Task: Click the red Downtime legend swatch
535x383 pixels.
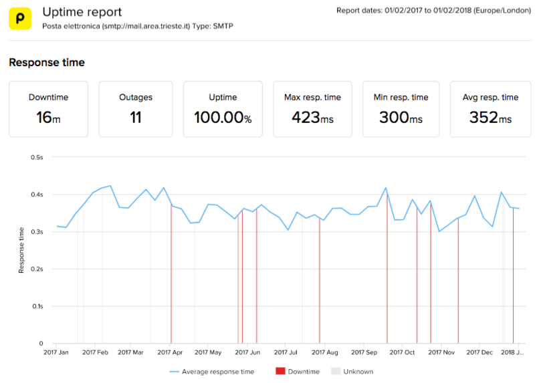Action: [x=280, y=372]
